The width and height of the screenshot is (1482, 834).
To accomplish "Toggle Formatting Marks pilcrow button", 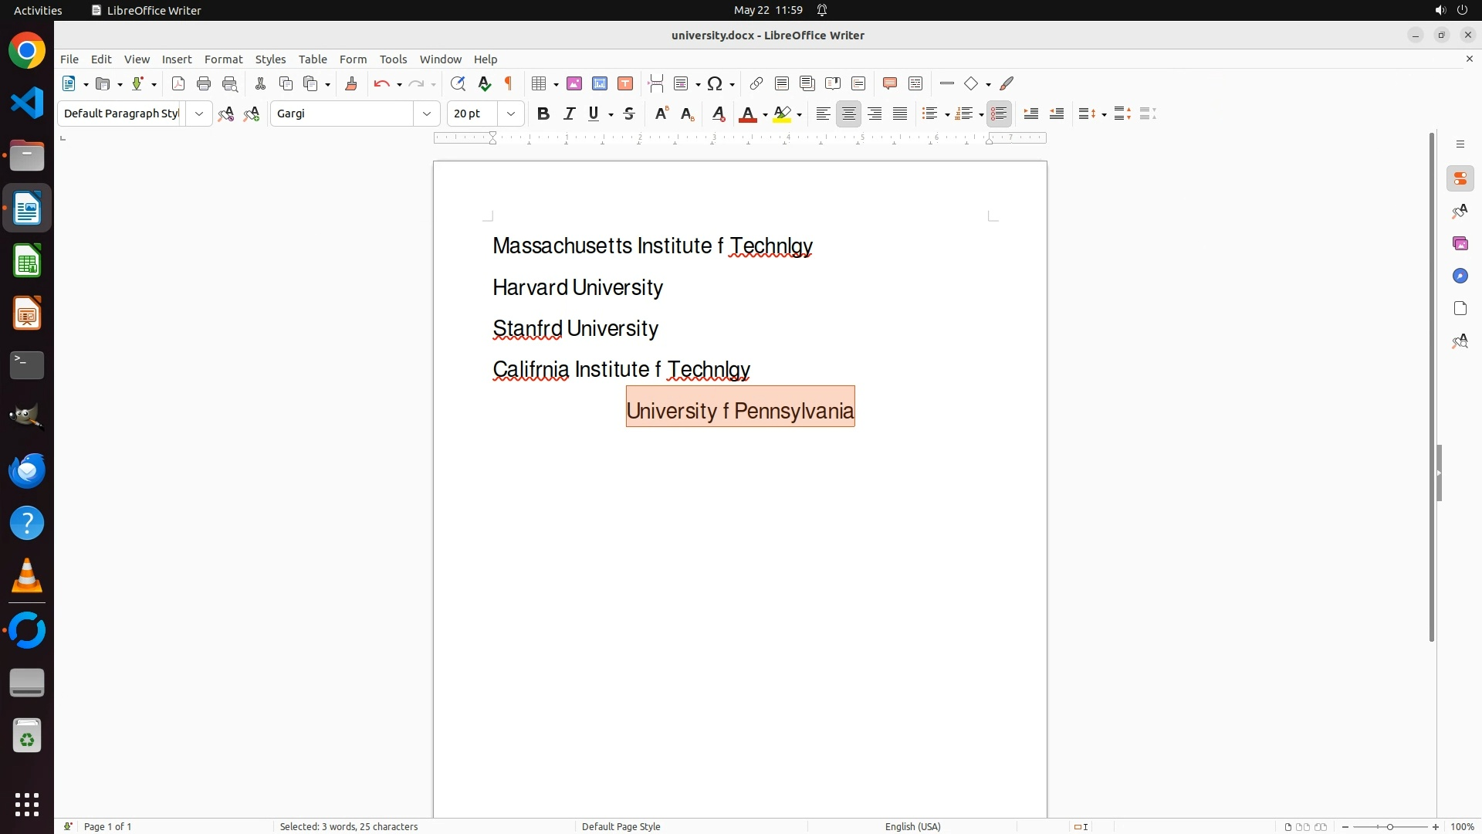I will pos(509,83).
